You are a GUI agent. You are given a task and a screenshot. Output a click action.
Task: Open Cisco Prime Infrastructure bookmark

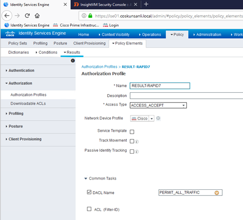[76, 25]
